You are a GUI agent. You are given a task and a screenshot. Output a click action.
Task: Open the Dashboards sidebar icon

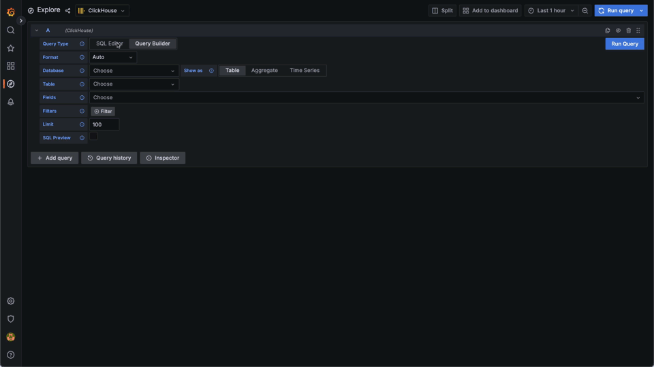10,66
